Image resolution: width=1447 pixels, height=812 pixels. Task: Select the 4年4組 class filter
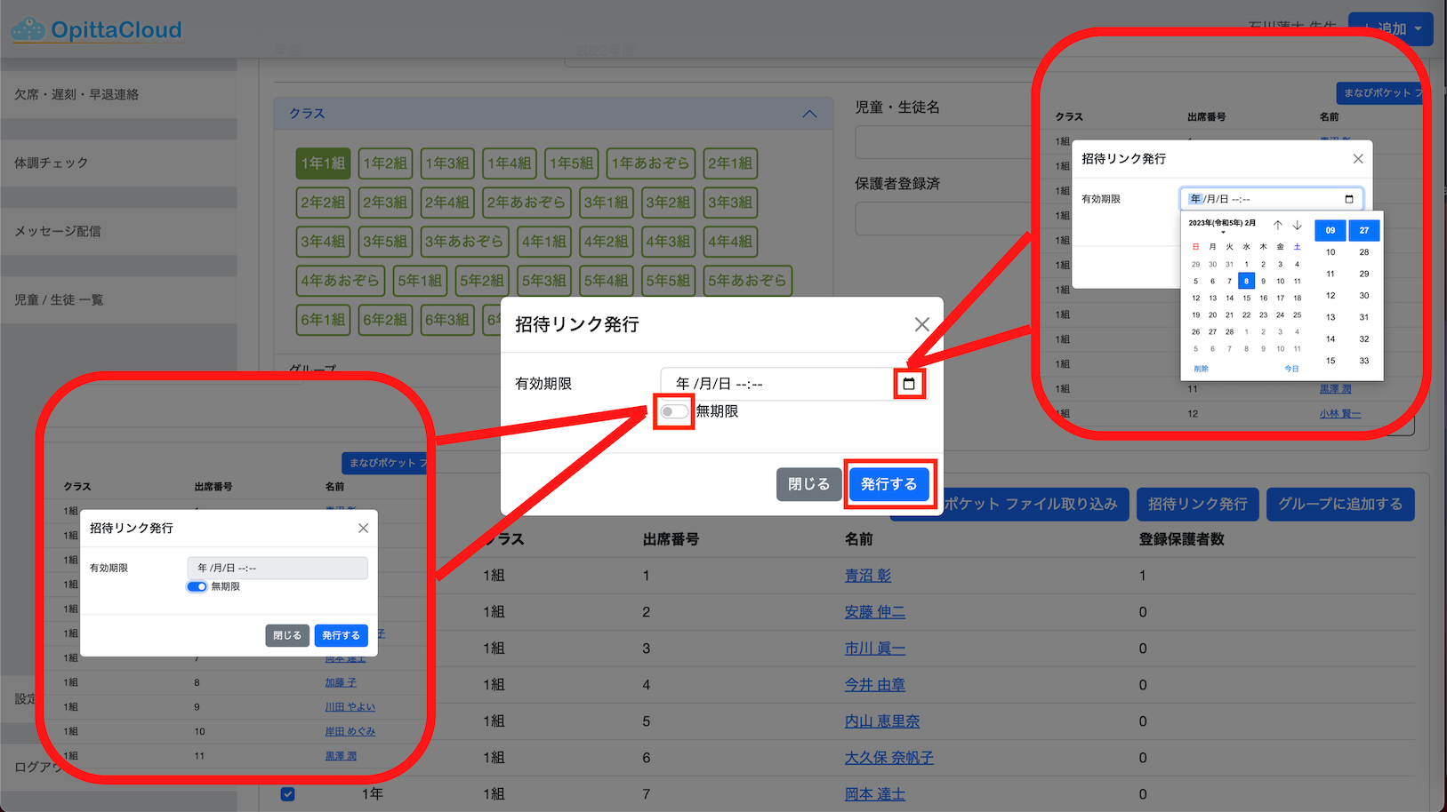pos(730,242)
